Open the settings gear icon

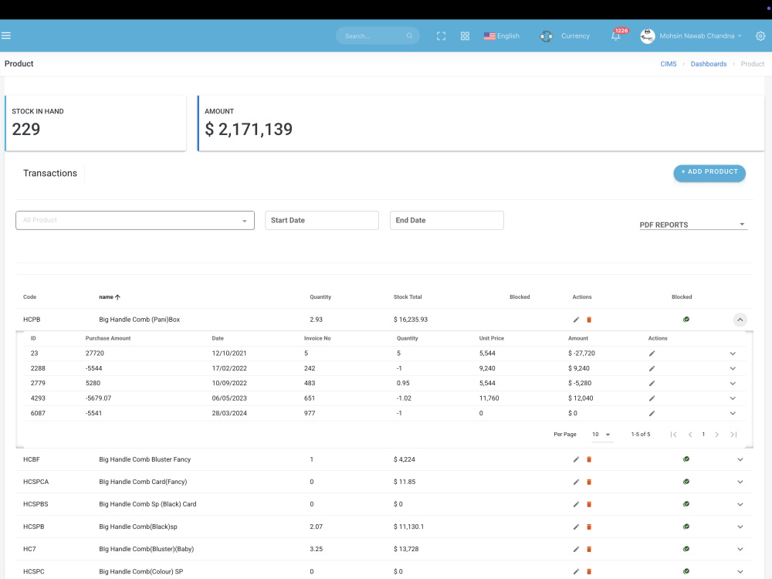click(x=760, y=36)
